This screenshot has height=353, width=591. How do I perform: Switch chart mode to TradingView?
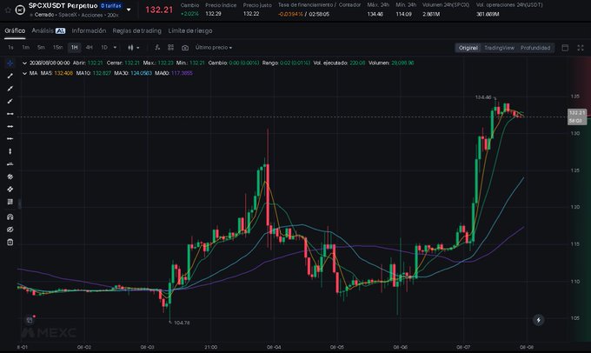499,48
